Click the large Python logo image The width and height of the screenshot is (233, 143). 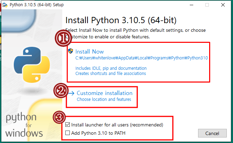pyautogui.click(x=32, y=65)
